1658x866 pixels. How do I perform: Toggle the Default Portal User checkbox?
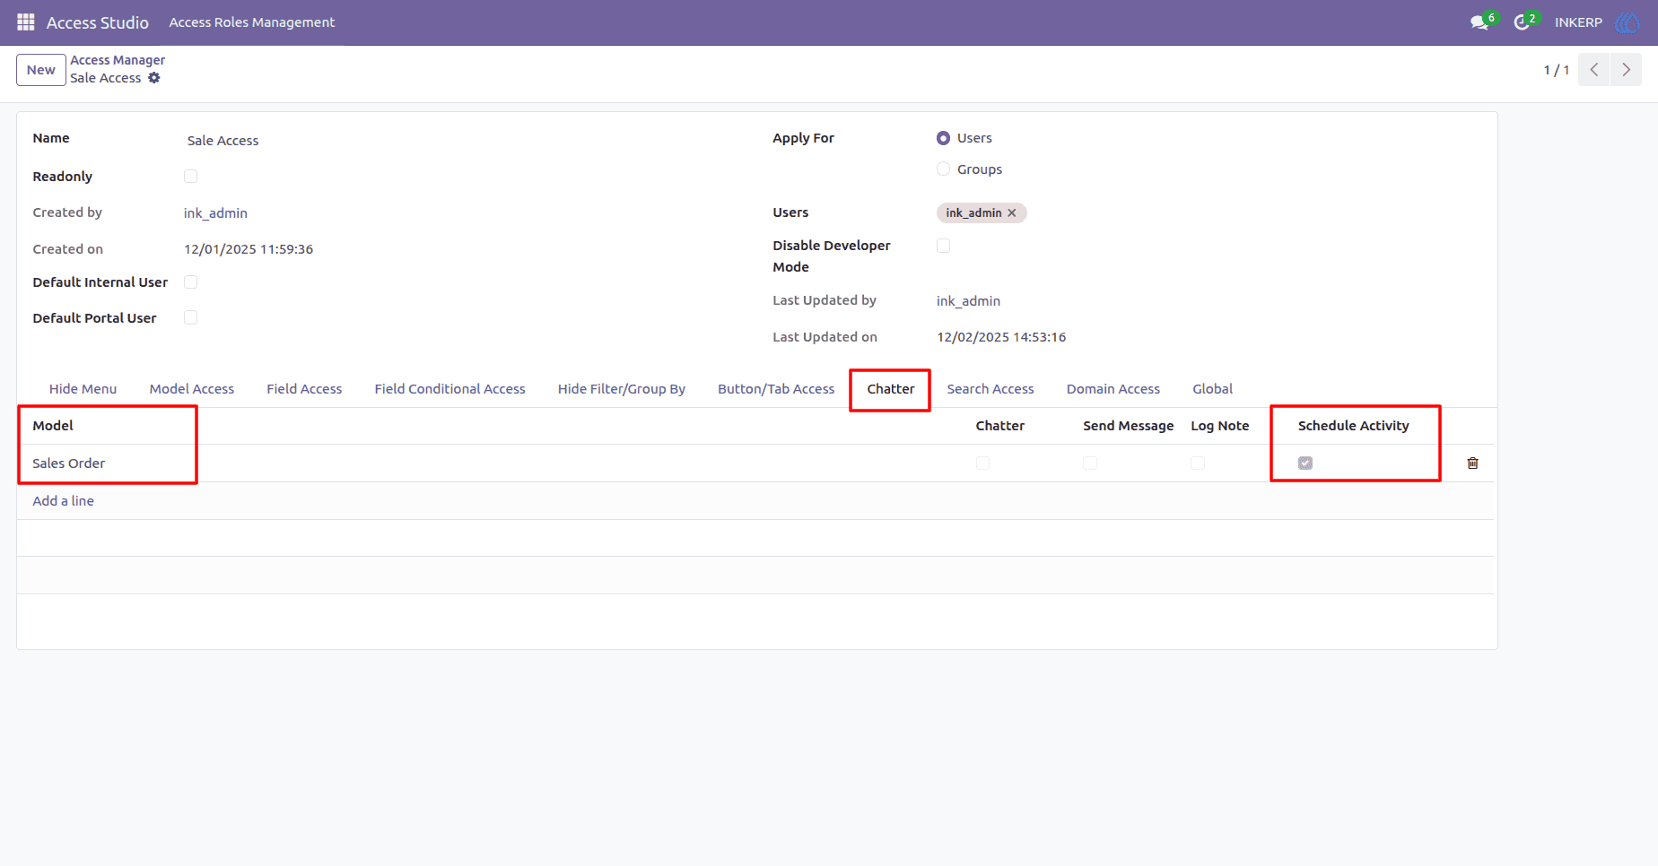[x=191, y=317]
